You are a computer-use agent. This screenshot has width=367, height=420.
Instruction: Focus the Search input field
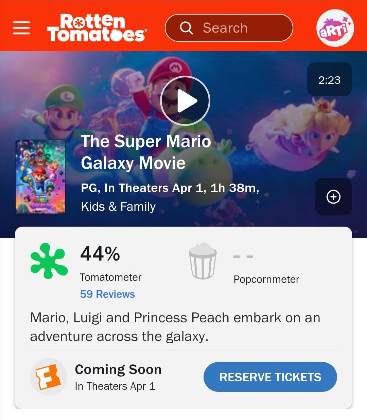coord(229,28)
